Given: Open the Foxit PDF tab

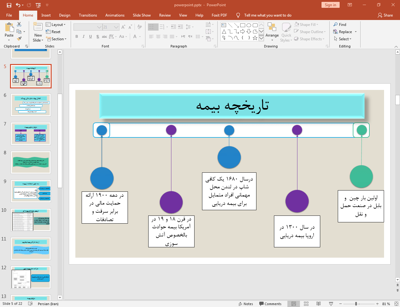Looking at the screenshot, I should click(219, 15).
